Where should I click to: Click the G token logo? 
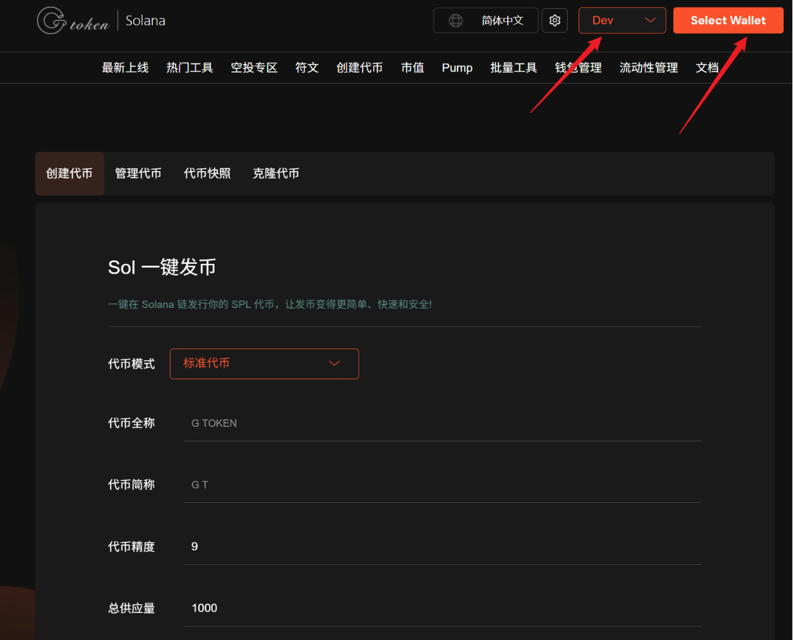point(73,21)
